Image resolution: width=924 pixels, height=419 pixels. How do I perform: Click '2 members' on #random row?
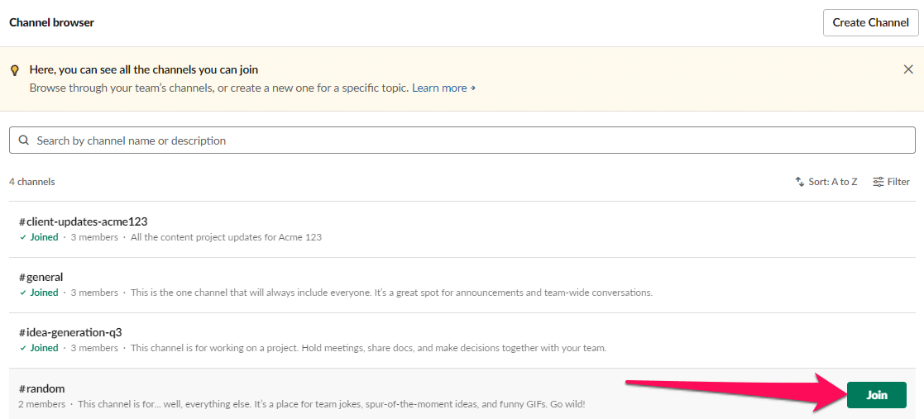point(42,404)
